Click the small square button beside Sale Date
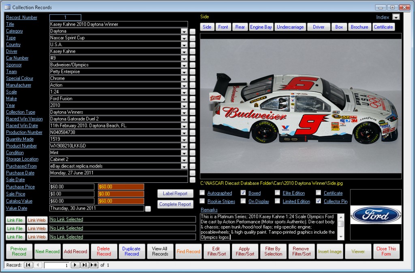Viewport: 415px width, 273px height. pos(193,180)
